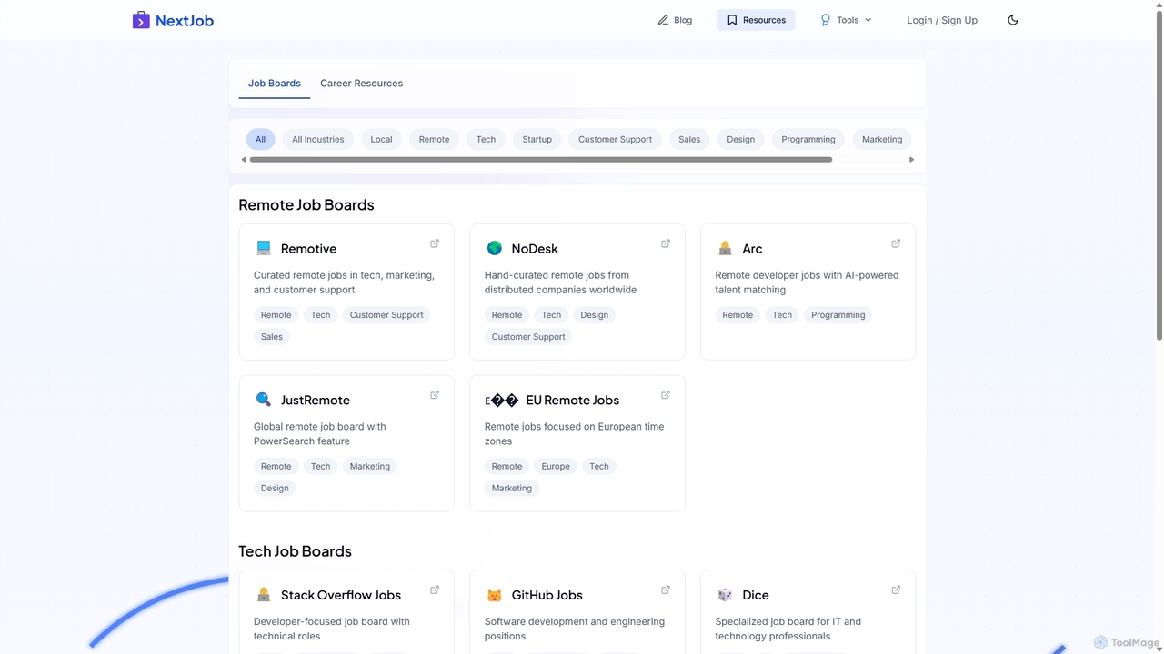Open the Resources menu item
1164x654 pixels.
[756, 20]
